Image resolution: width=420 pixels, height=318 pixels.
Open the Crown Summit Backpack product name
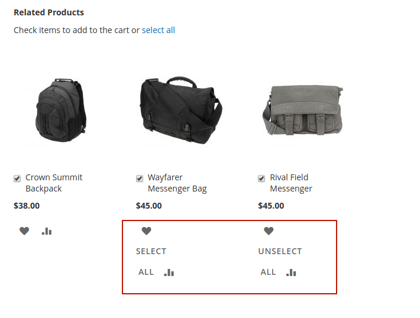pyautogui.click(x=54, y=183)
